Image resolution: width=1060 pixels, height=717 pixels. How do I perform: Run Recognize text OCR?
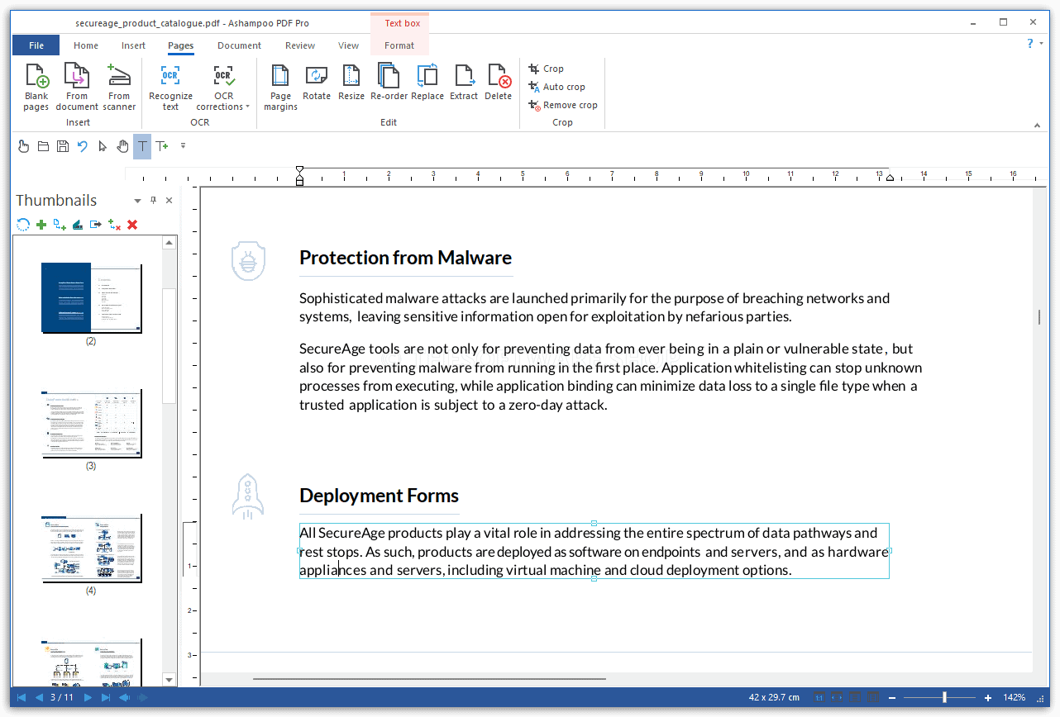coord(170,88)
